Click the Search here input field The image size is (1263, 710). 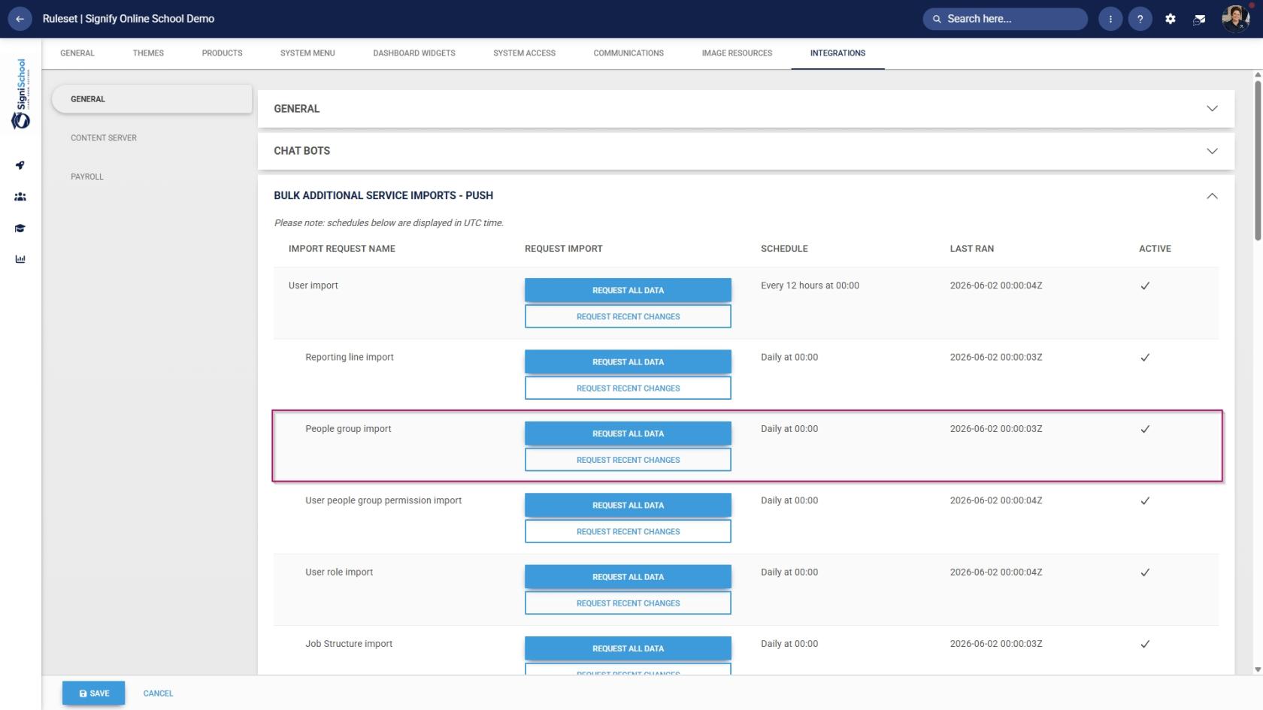pyautogui.click(x=1005, y=19)
